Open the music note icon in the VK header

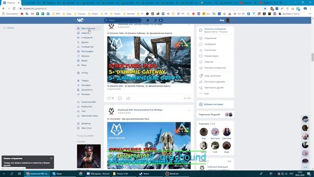pyautogui.click(x=155, y=20)
